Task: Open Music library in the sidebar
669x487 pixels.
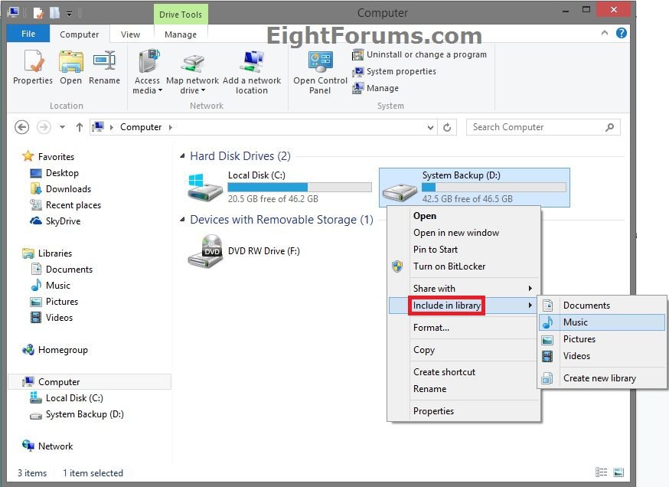Action: click(51, 285)
